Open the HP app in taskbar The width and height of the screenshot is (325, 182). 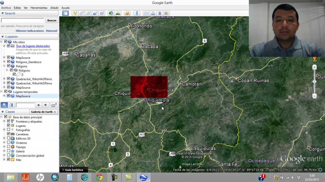(x=40, y=177)
